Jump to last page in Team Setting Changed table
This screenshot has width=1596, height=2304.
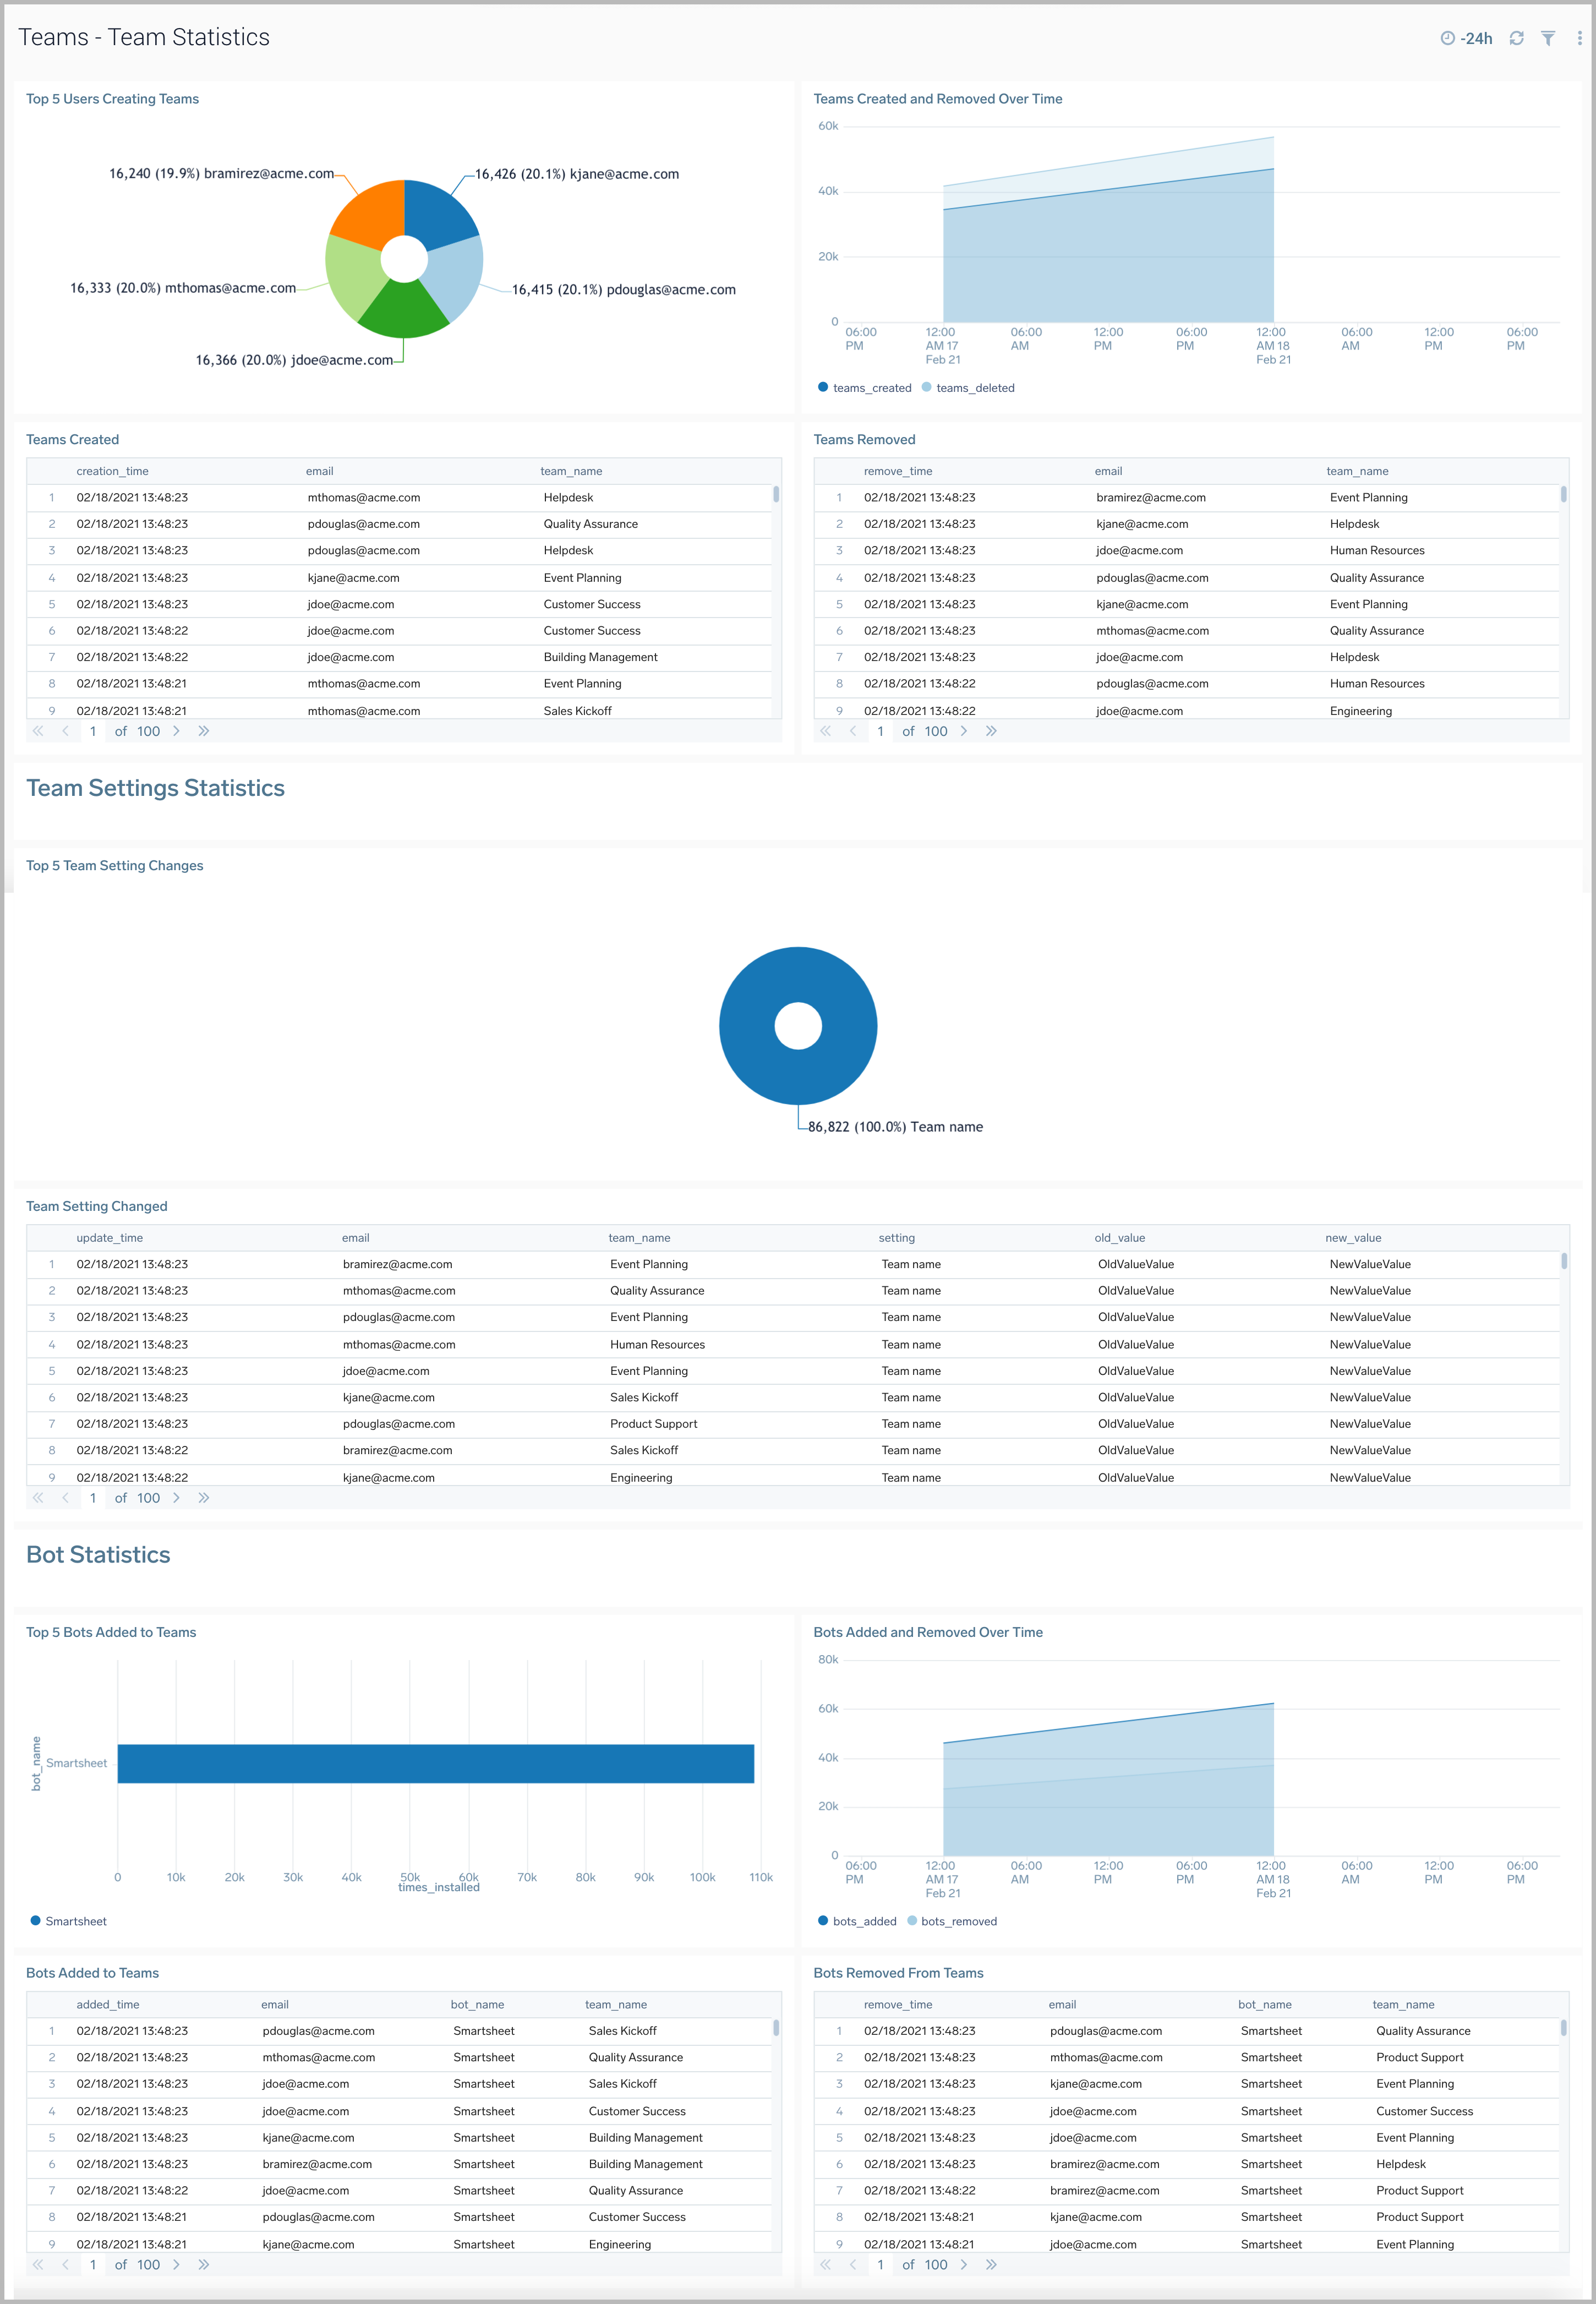point(204,1498)
